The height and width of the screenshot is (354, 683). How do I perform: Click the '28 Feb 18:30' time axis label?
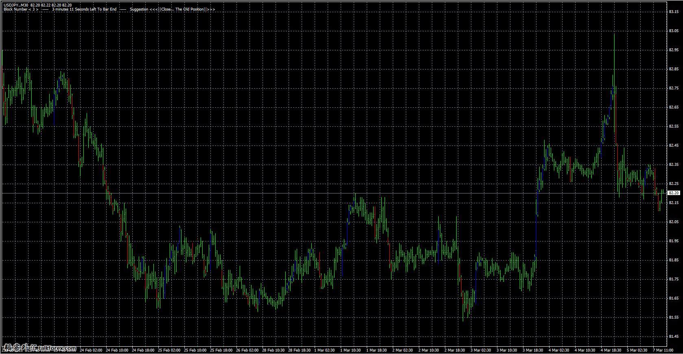299,350
